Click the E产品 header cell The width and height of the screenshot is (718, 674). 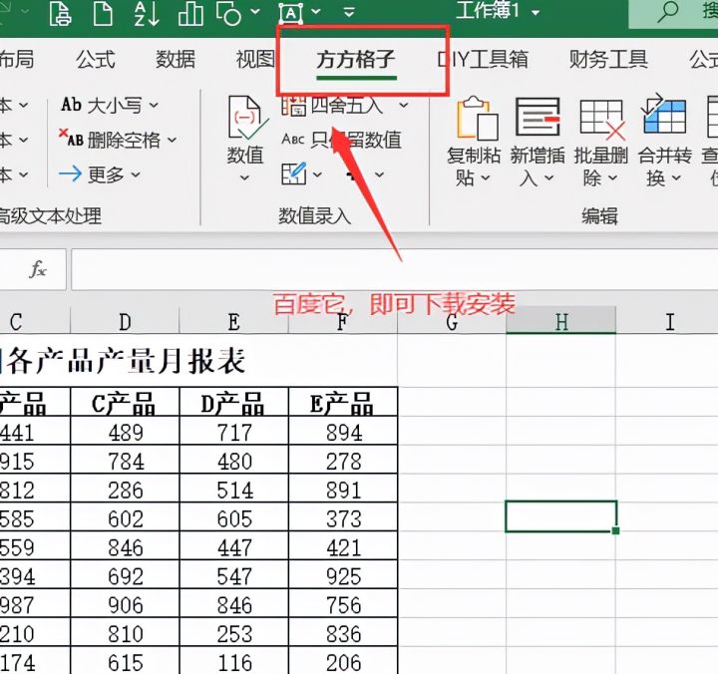(x=343, y=402)
